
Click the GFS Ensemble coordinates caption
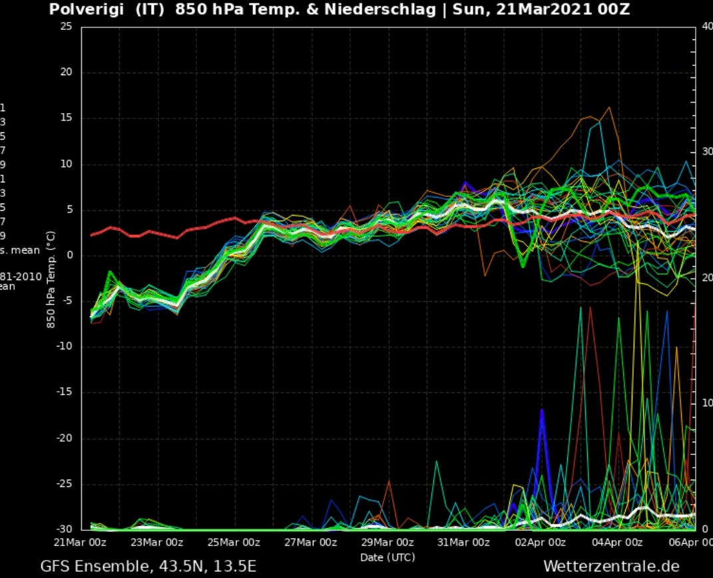tap(148, 566)
